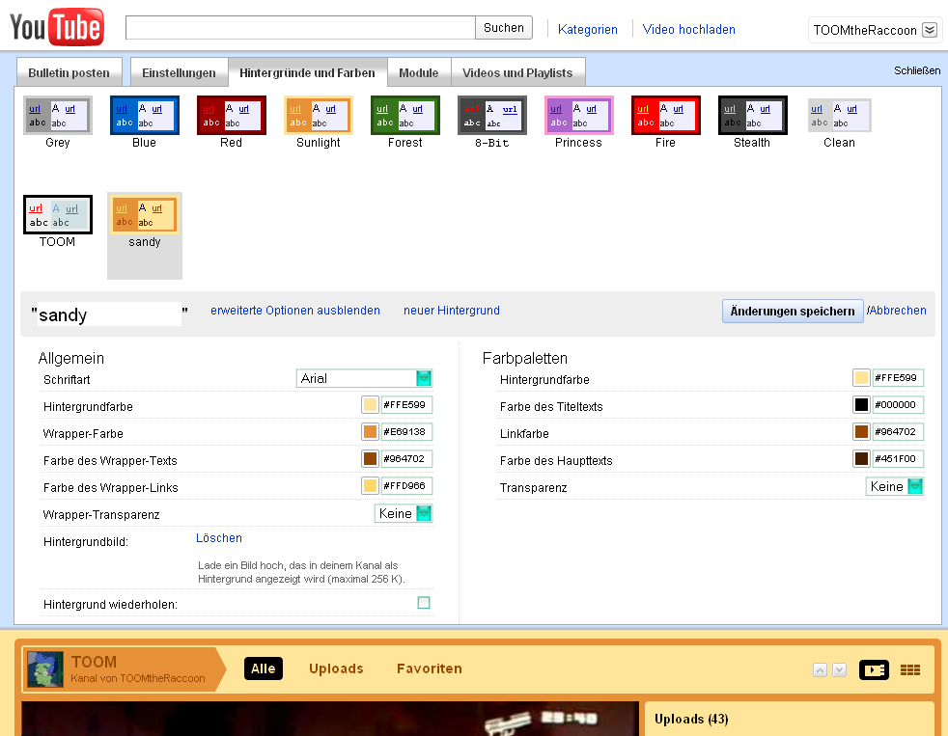Viewport: 948px width, 736px height.
Task: Open the Schriftart Arial dropdown
Action: click(x=364, y=378)
